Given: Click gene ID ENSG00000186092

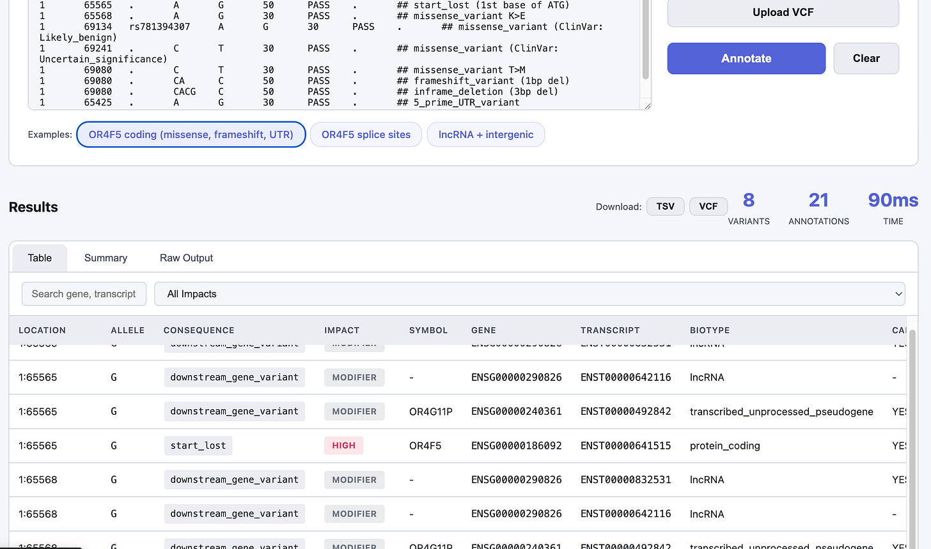Looking at the screenshot, I should [x=517, y=445].
